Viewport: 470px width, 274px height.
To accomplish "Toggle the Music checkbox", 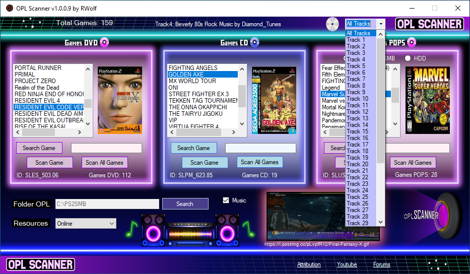I will [226, 200].
